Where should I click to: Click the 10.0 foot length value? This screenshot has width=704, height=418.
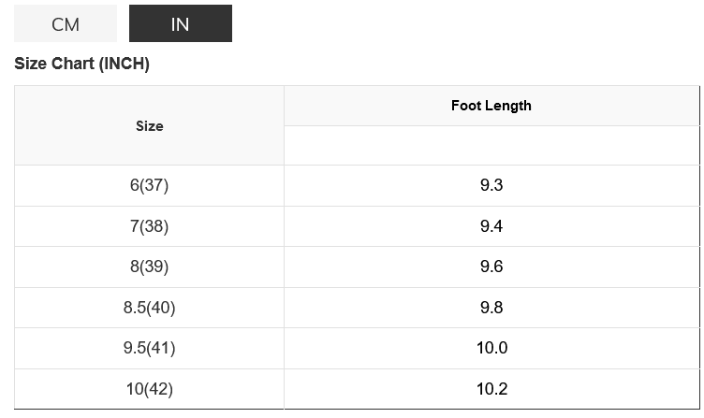491,348
